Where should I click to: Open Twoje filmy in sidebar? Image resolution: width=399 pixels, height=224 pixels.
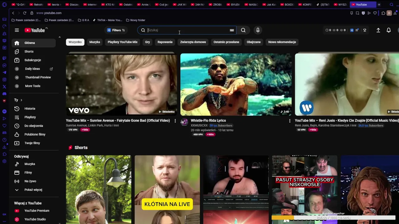point(34,143)
